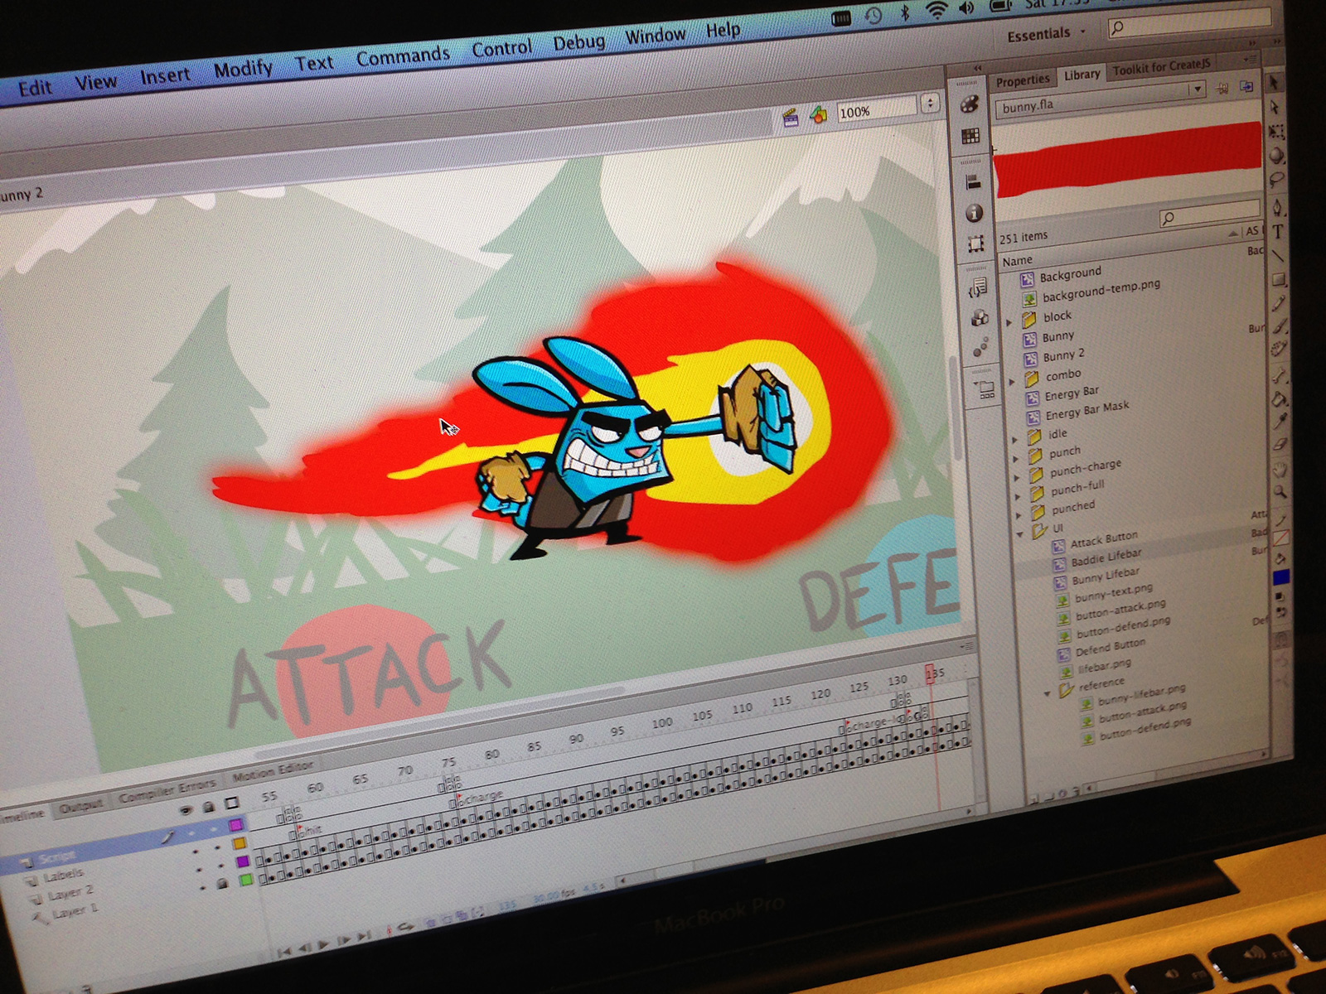Open the Essentials workspace switcher

[x=1046, y=35]
